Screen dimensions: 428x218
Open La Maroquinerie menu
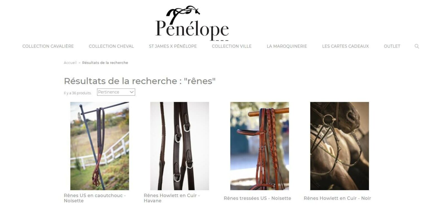(x=287, y=46)
